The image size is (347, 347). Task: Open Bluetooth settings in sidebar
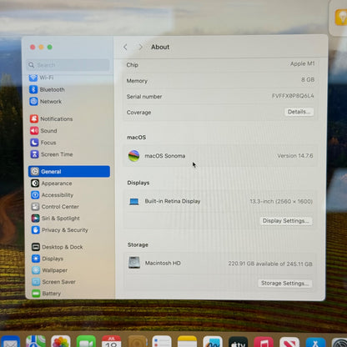[48, 89]
